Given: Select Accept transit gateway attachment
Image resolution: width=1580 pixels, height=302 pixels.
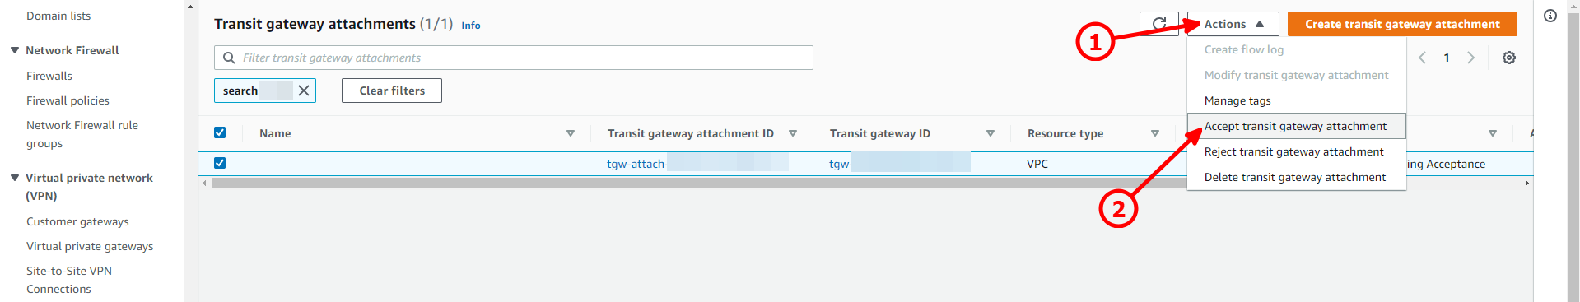Looking at the screenshot, I should click(x=1296, y=126).
